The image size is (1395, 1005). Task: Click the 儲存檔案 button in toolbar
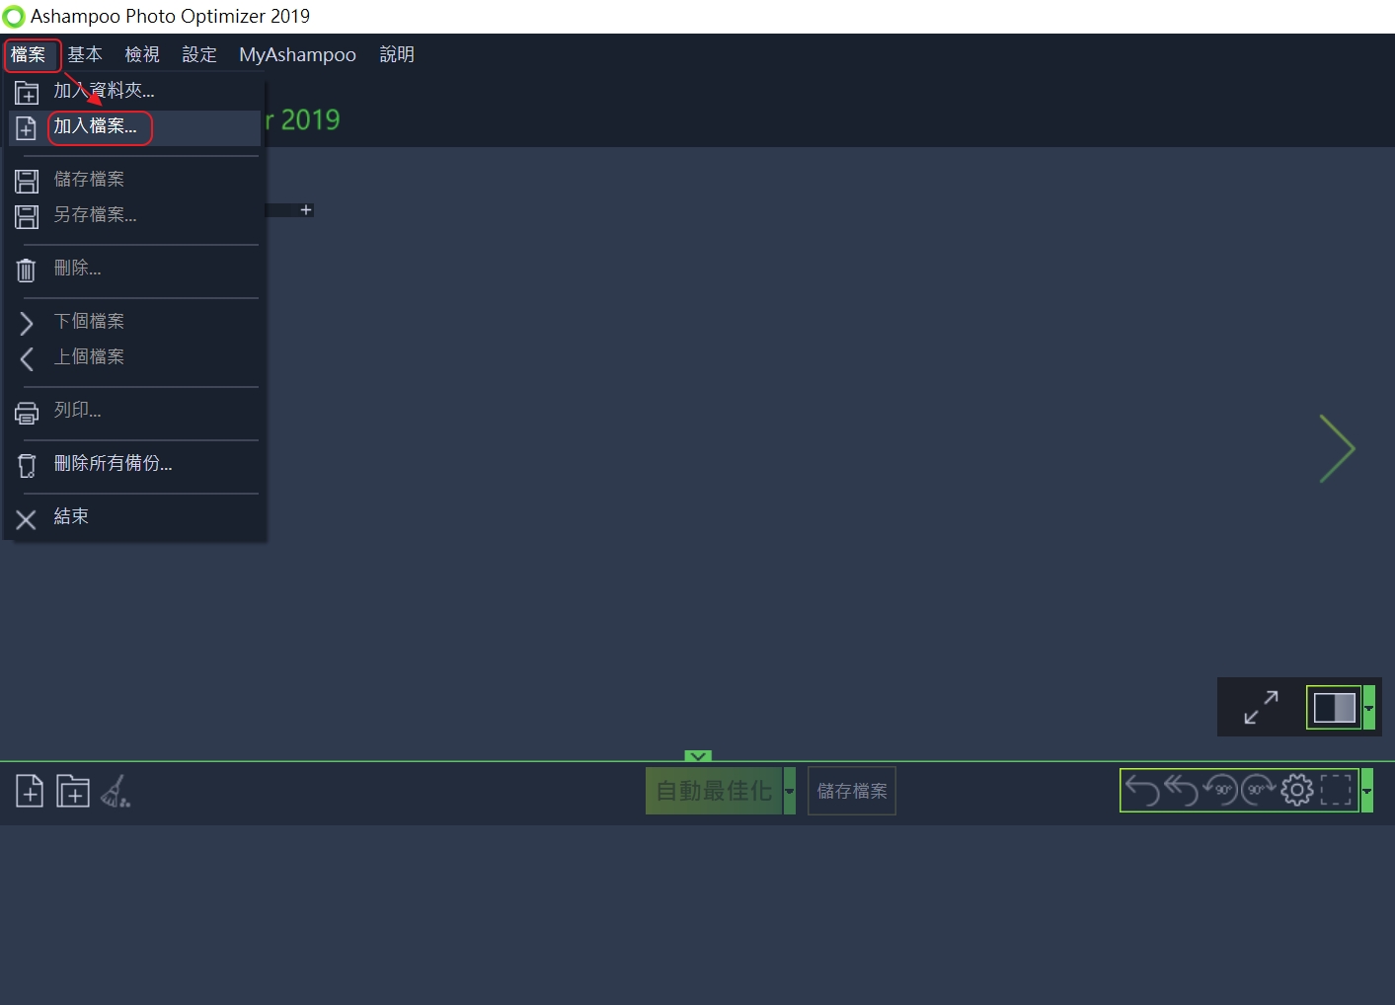pos(852,791)
